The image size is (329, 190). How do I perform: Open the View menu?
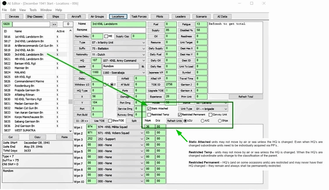point(22,10)
